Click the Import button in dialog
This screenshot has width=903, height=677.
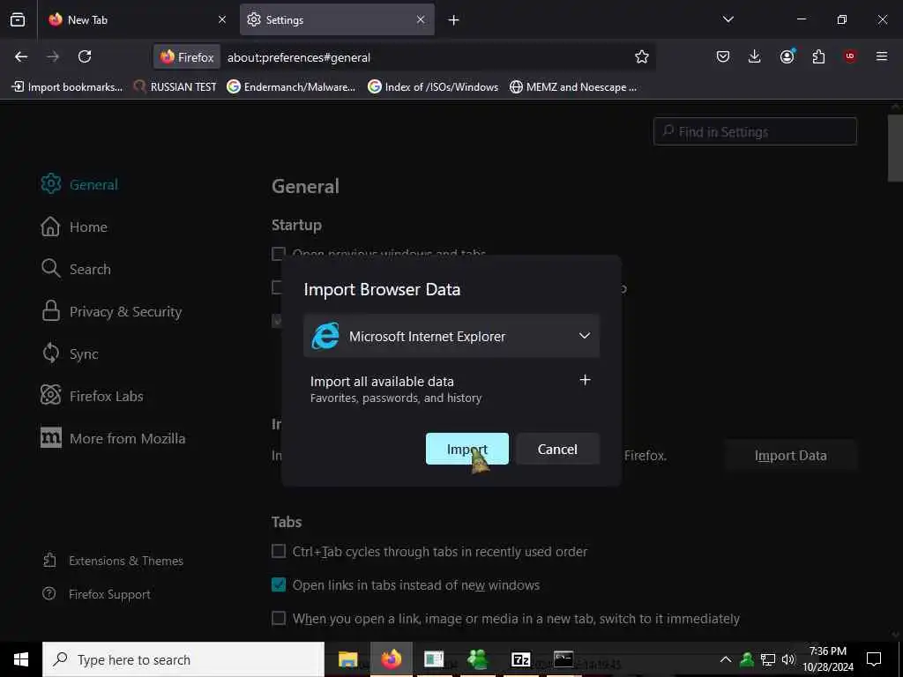click(467, 449)
